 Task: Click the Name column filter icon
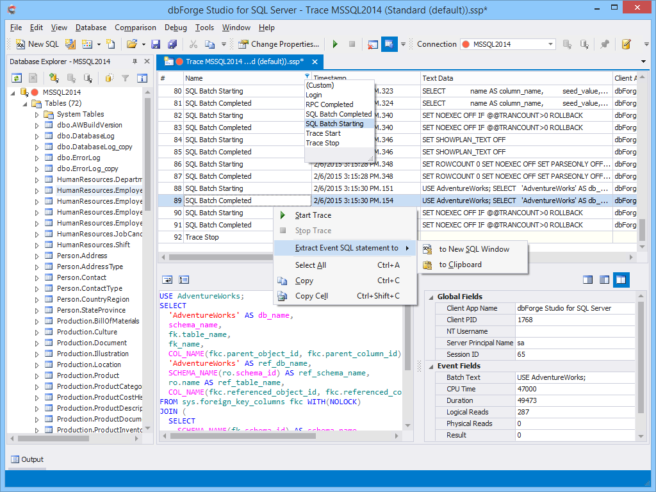pos(307,76)
